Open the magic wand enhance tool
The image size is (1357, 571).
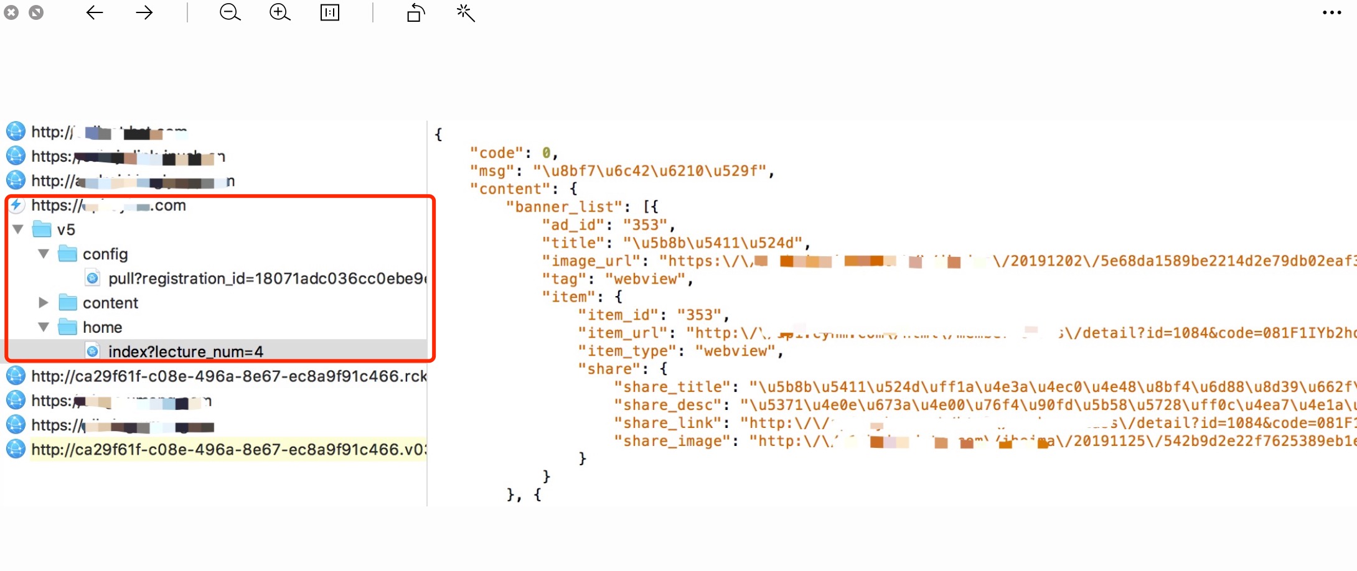(x=466, y=12)
